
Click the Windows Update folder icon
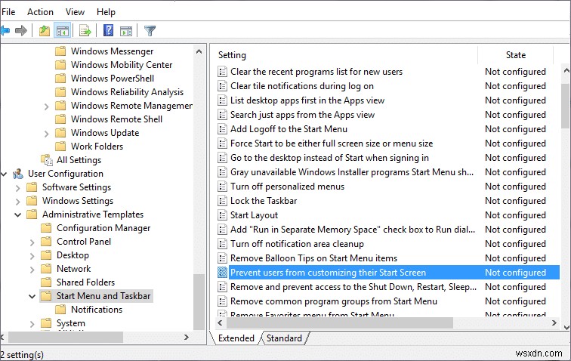point(61,133)
